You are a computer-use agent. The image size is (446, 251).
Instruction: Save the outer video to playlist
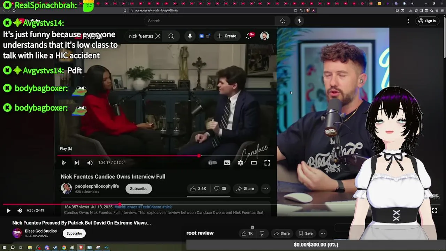coord(305,234)
